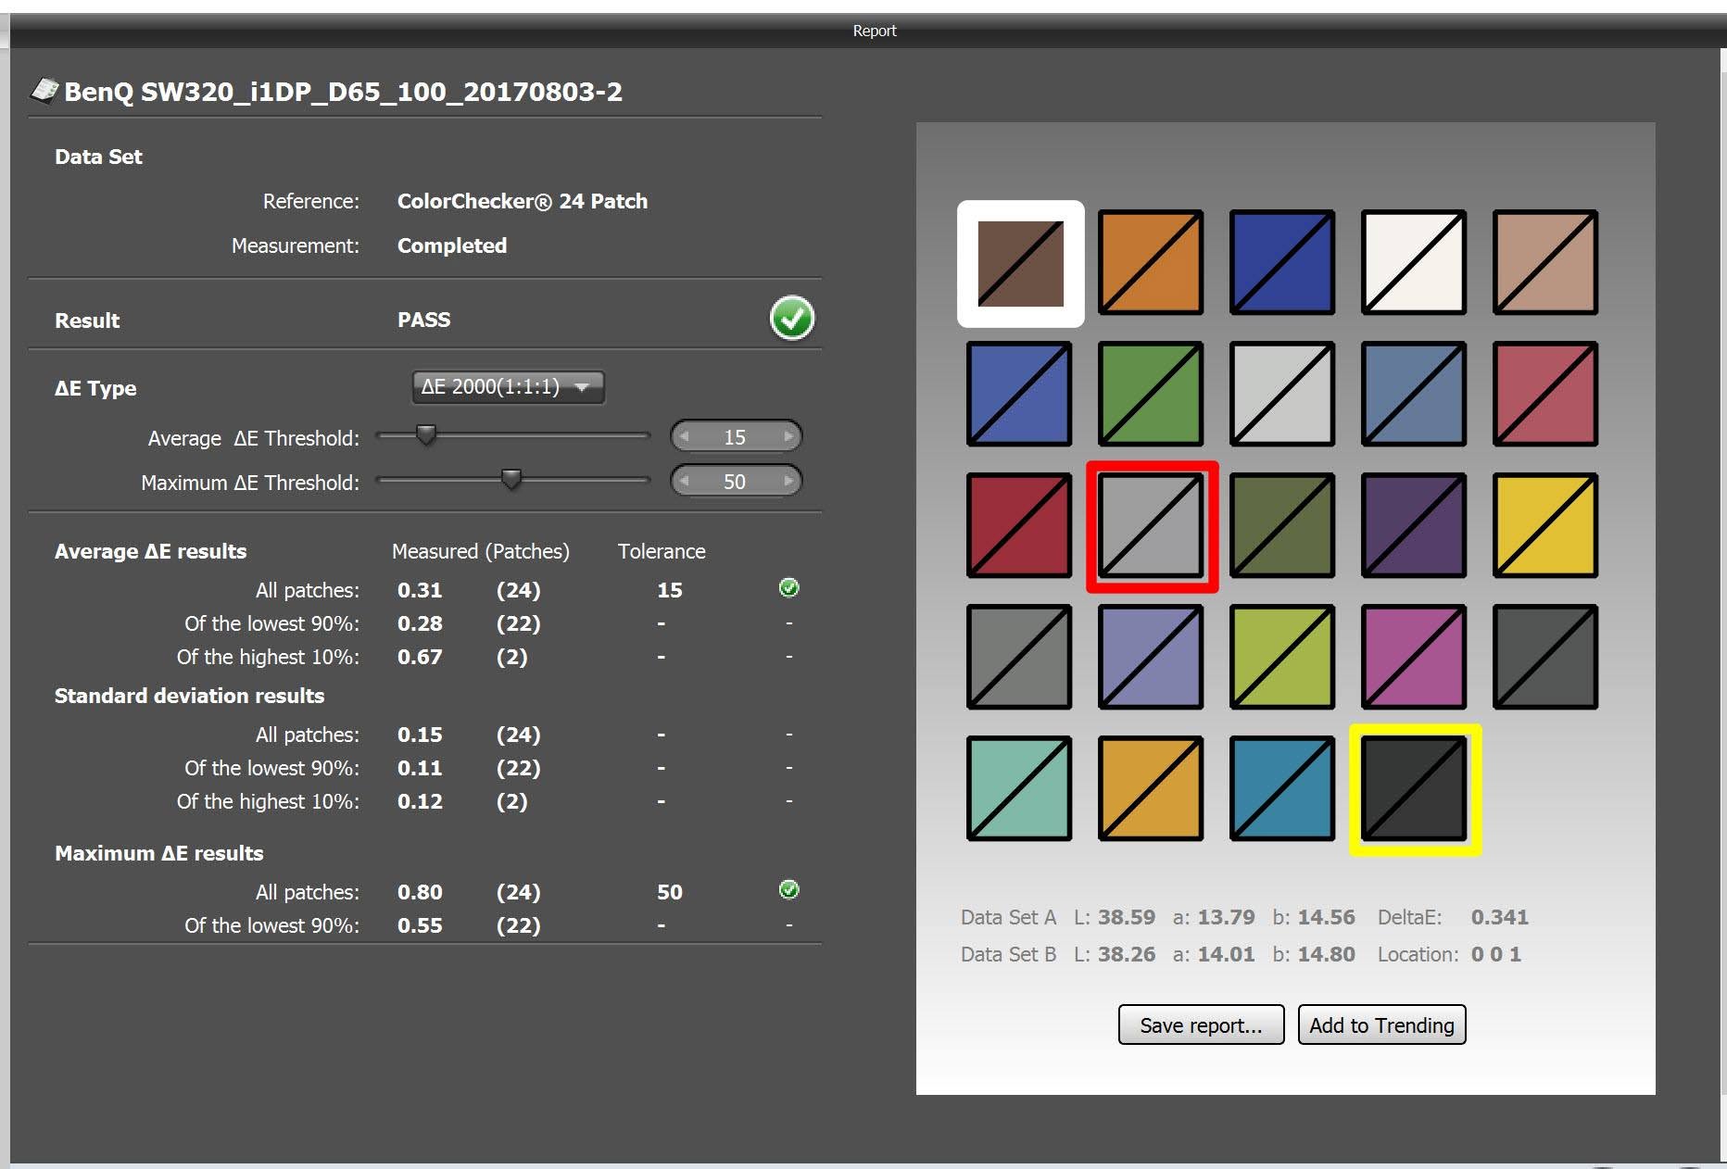Select the bright yellow color patch

tap(1545, 526)
